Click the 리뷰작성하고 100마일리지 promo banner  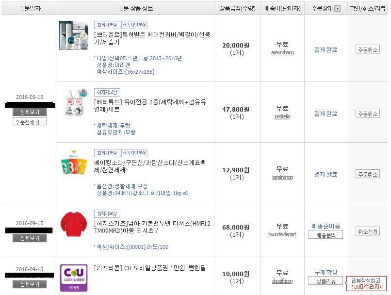(x=366, y=283)
